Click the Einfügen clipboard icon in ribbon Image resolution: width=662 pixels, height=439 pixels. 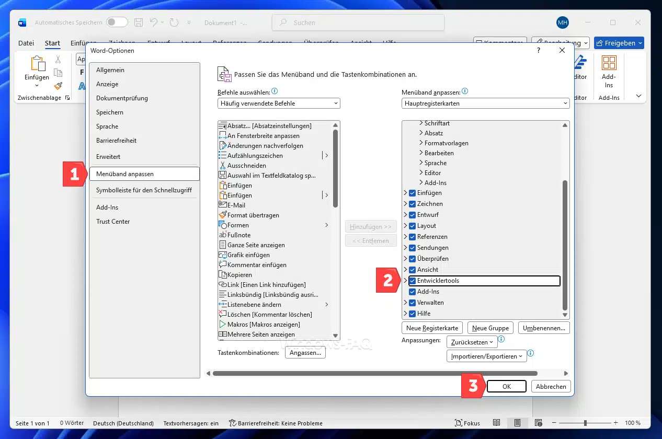pos(37,64)
